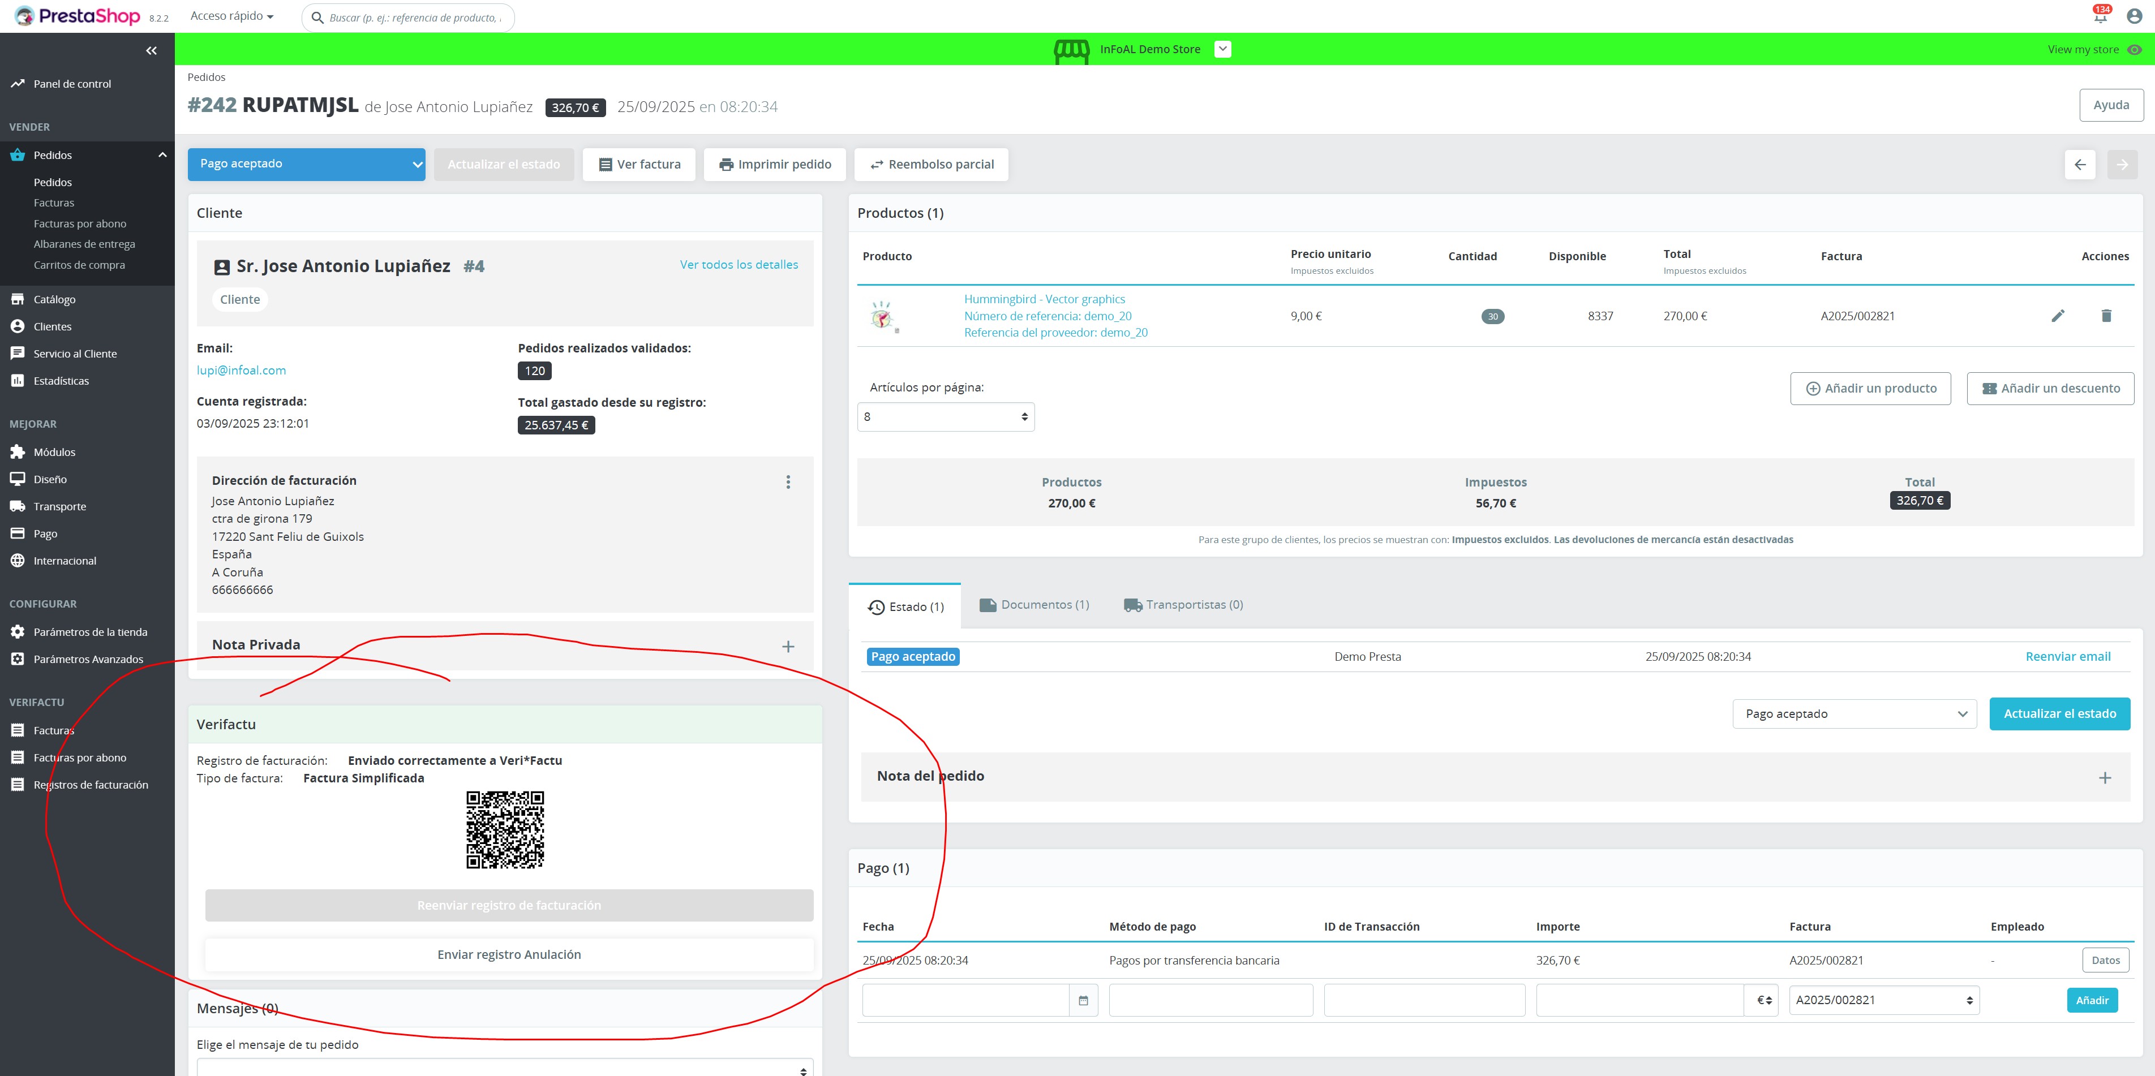
Task: Click Enviar registro Anulación button
Action: tap(509, 955)
